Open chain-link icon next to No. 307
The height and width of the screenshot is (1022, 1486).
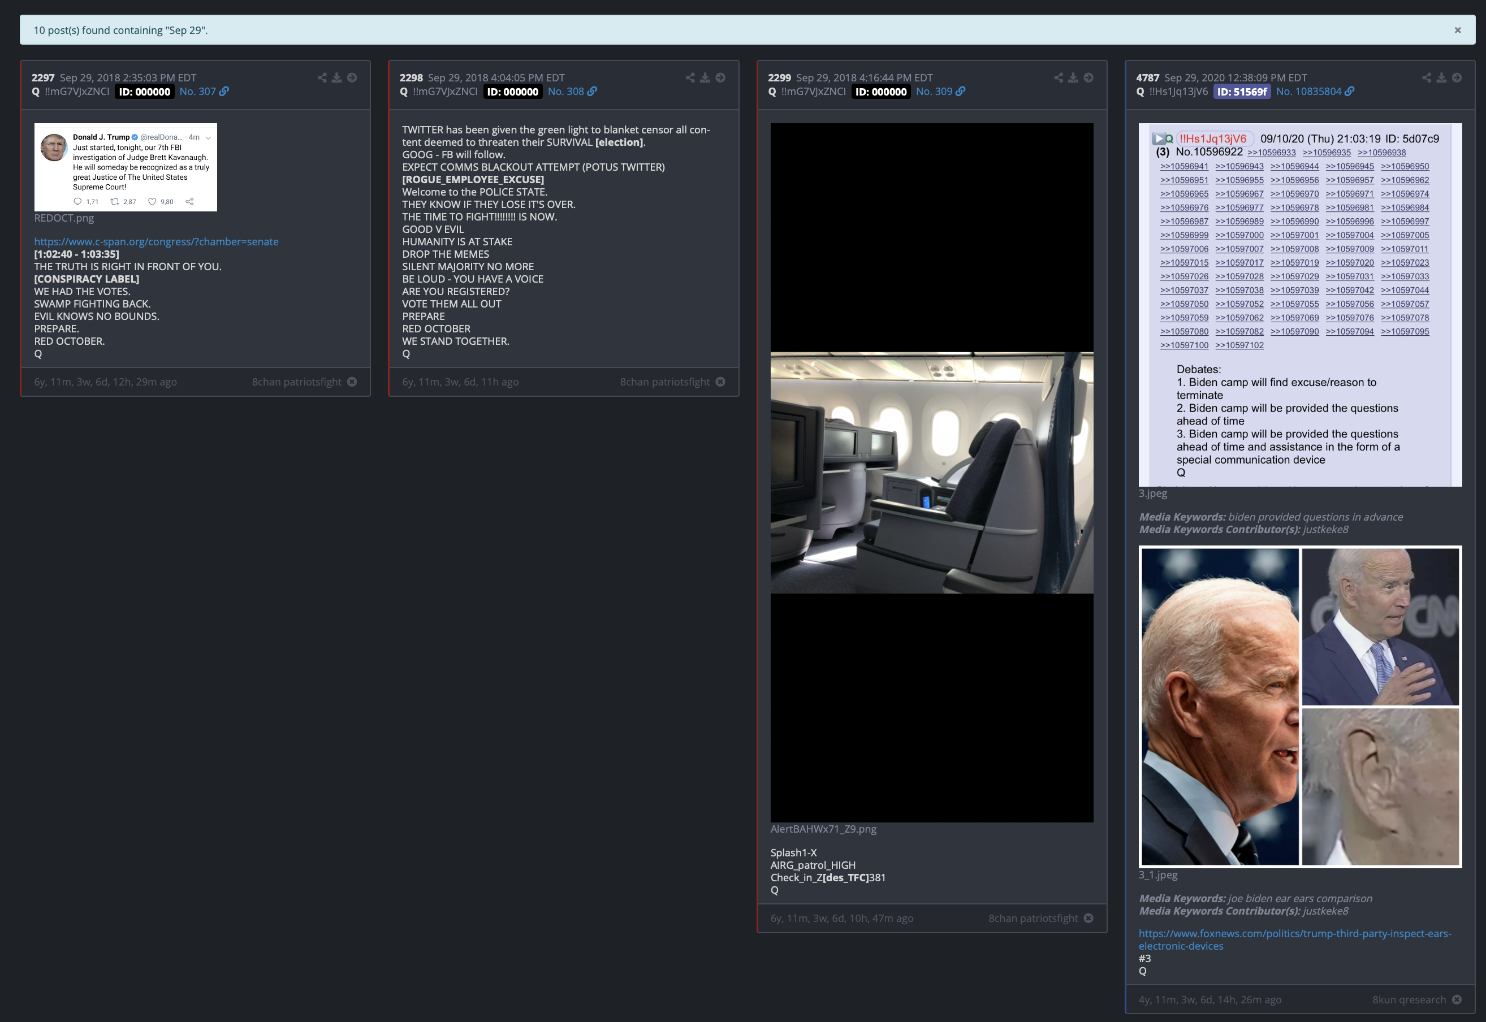coord(223,92)
